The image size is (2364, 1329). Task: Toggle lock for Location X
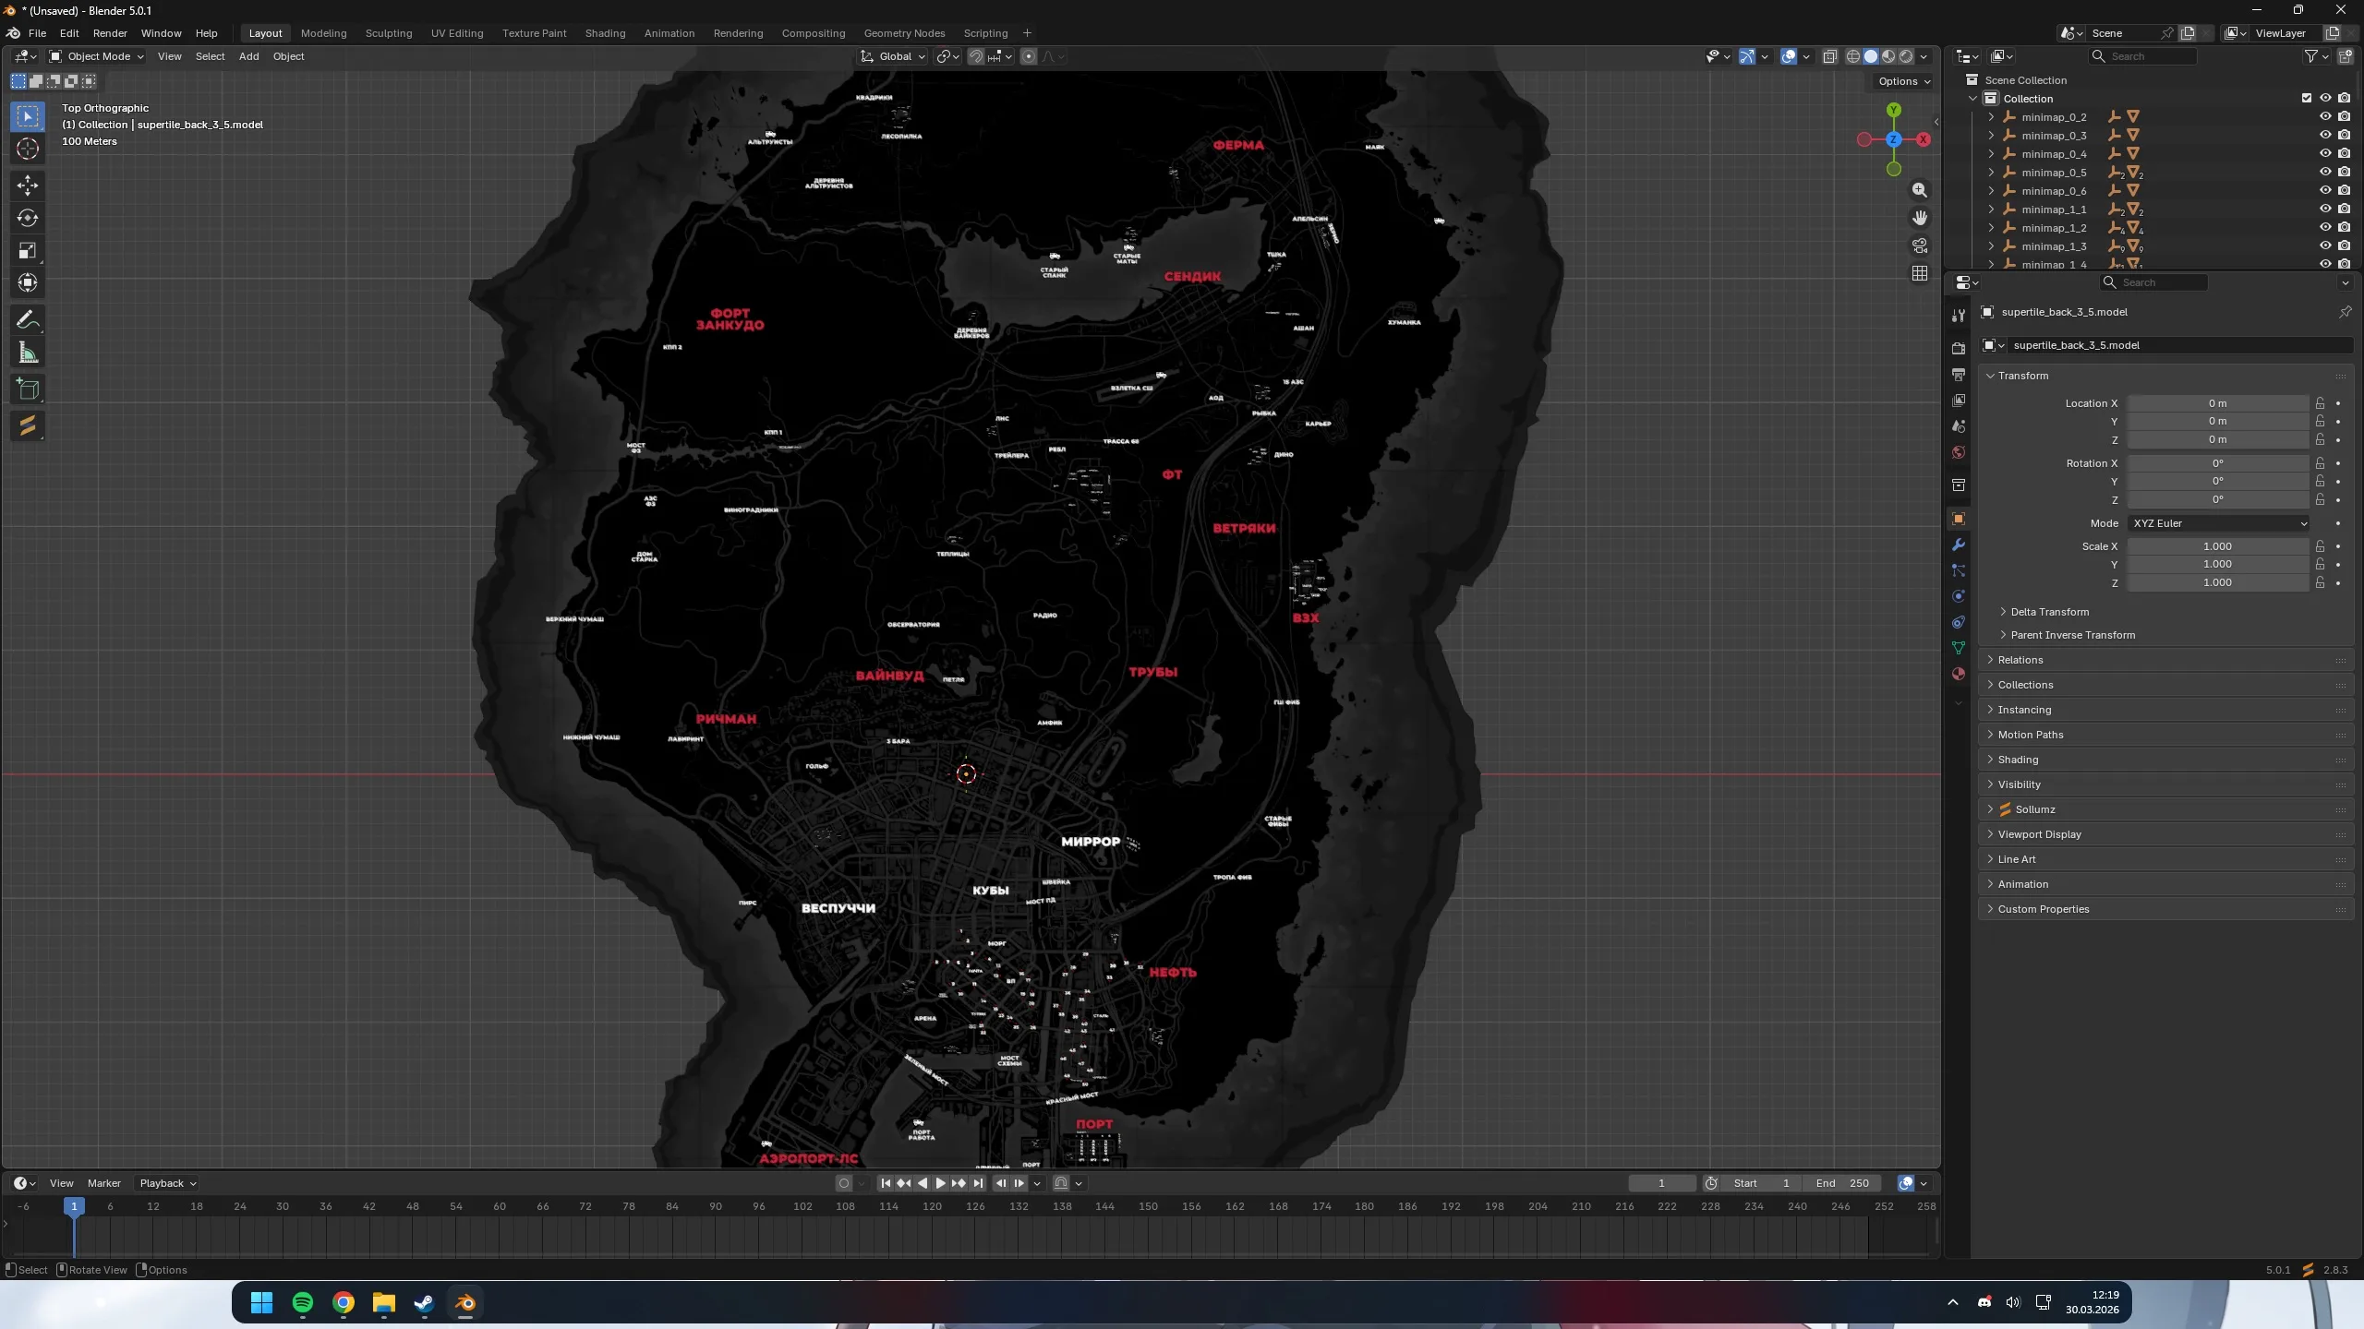coord(2320,403)
